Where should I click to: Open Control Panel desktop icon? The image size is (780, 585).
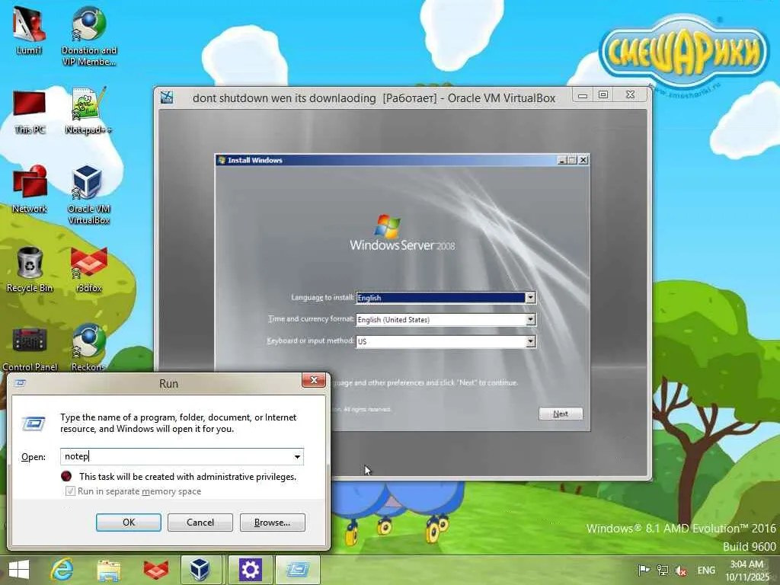pyautogui.click(x=30, y=348)
